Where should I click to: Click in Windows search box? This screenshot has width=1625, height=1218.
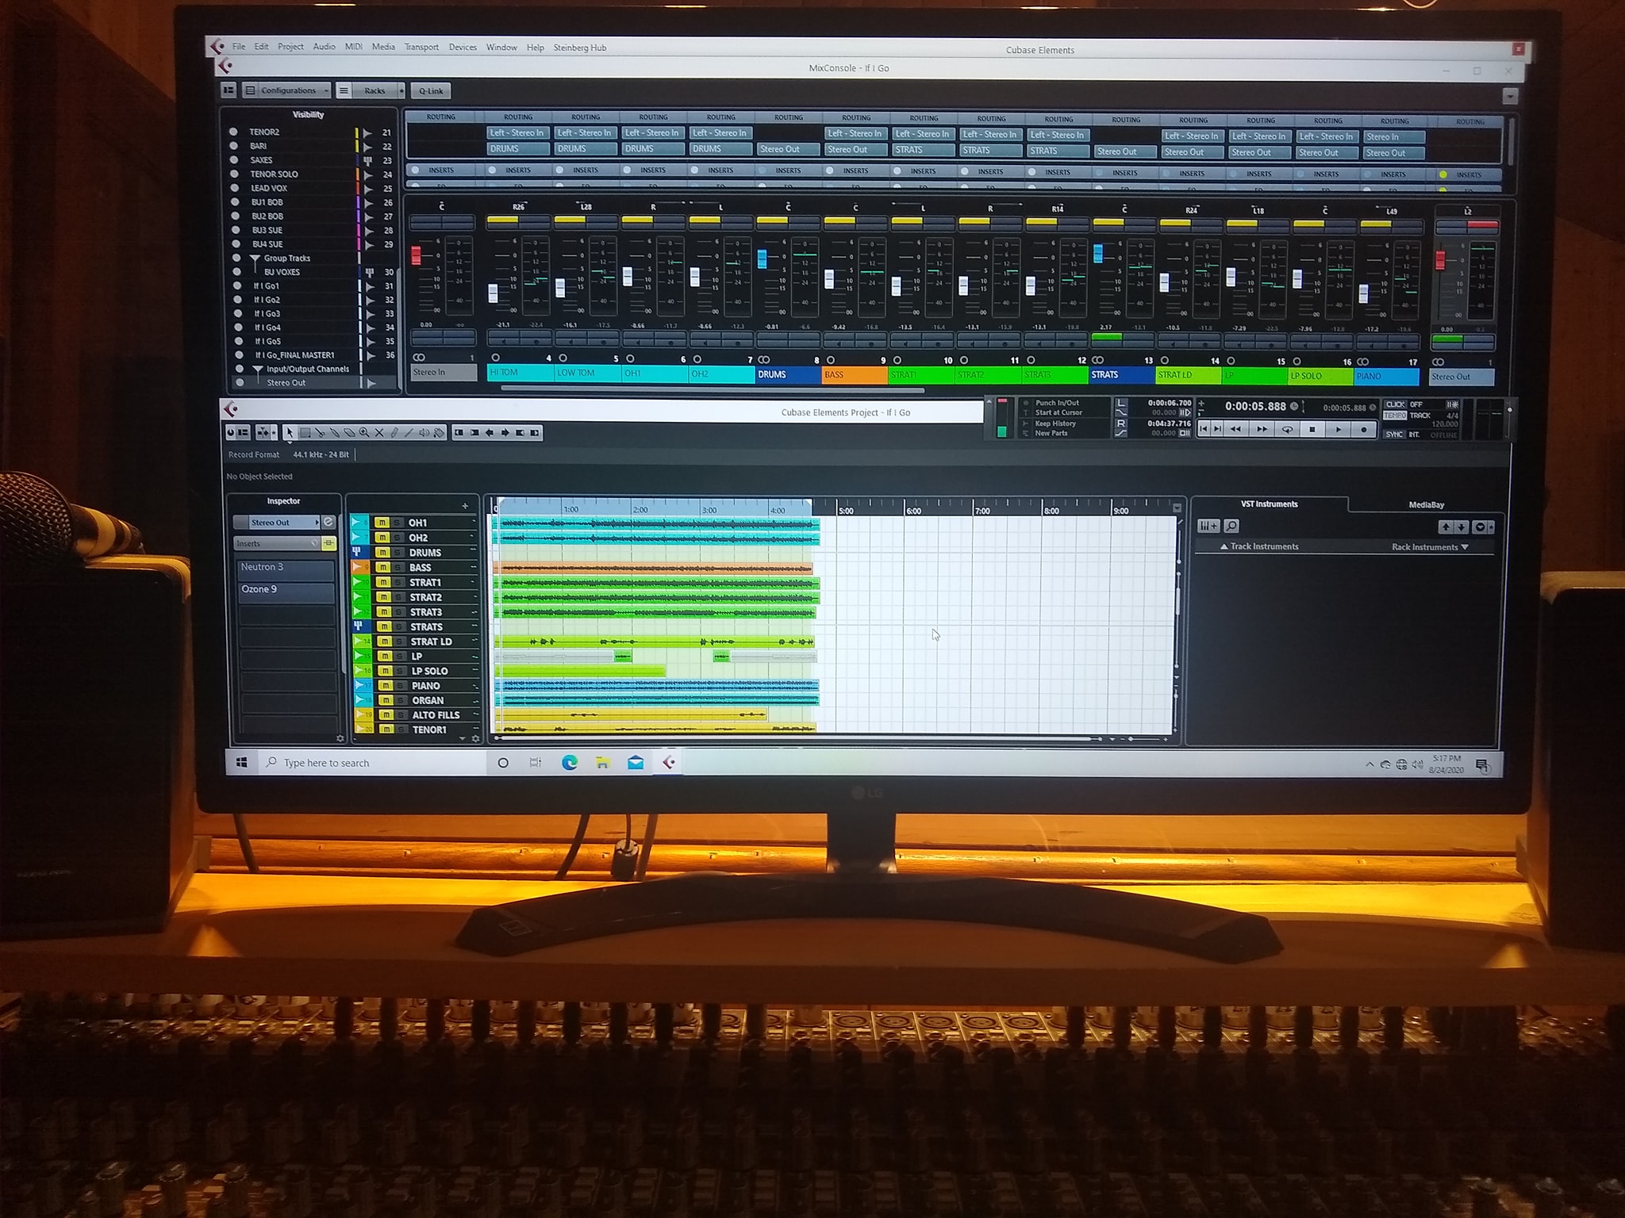point(373,762)
